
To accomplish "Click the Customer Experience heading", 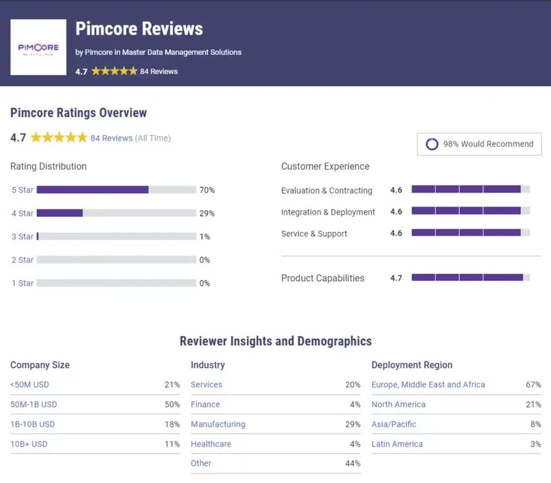I will [x=325, y=167].
